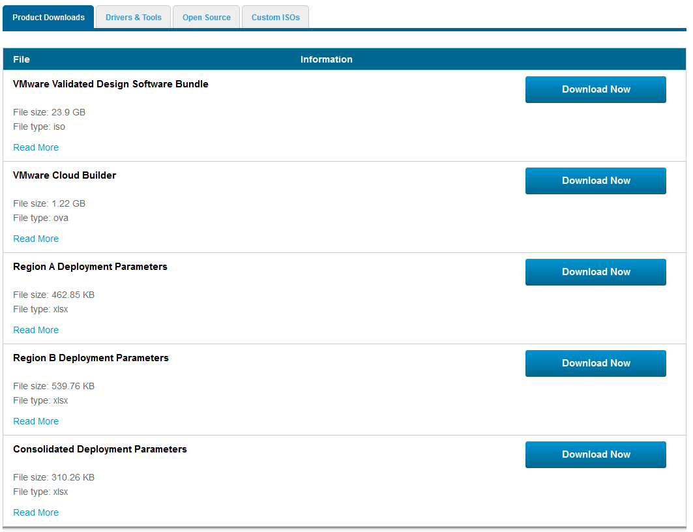Screen dimensions: 693x532
Task: Read More about Consolidated Deployment Parameters
Action: (36, 512)
